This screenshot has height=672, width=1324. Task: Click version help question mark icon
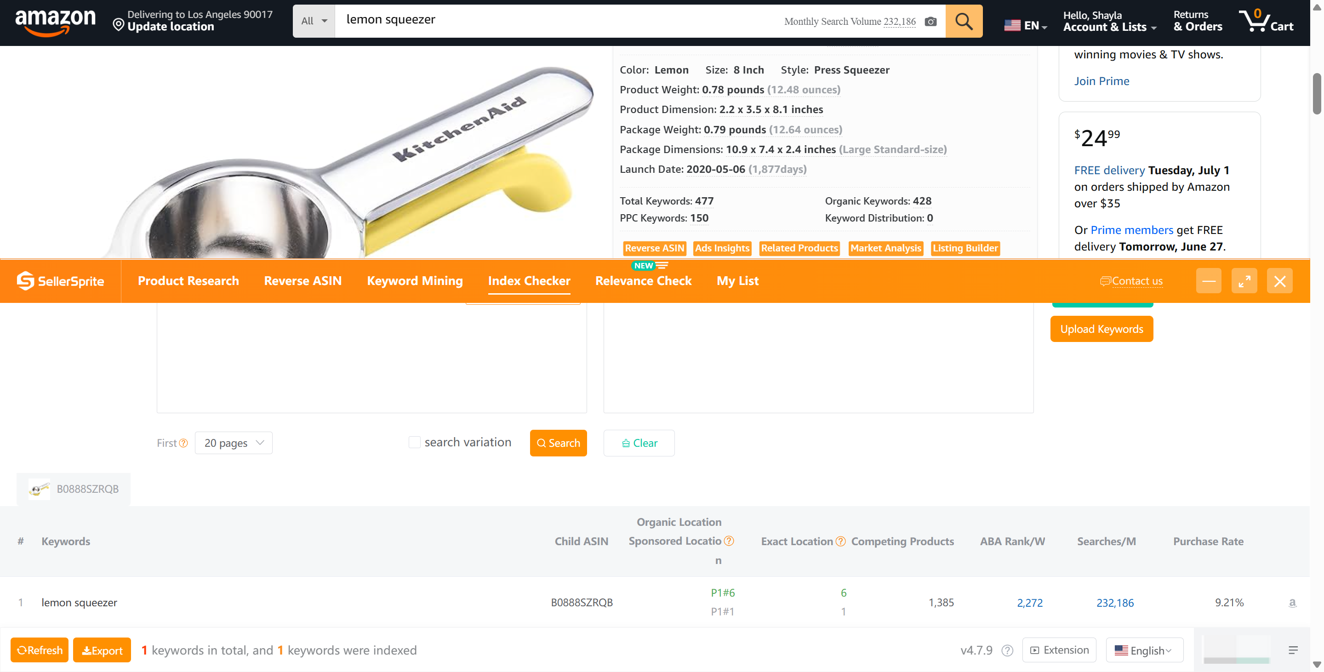click(x=1007, y=650)
